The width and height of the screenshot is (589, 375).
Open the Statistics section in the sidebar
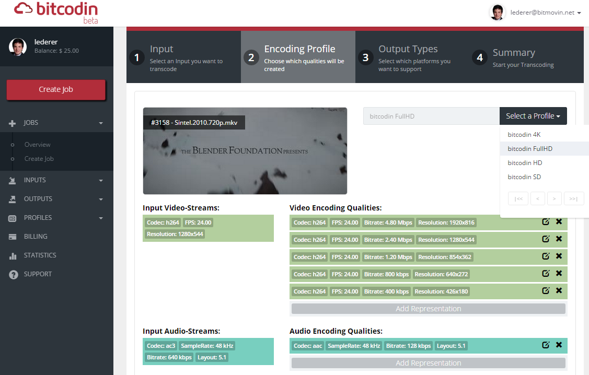coord(39,255)
